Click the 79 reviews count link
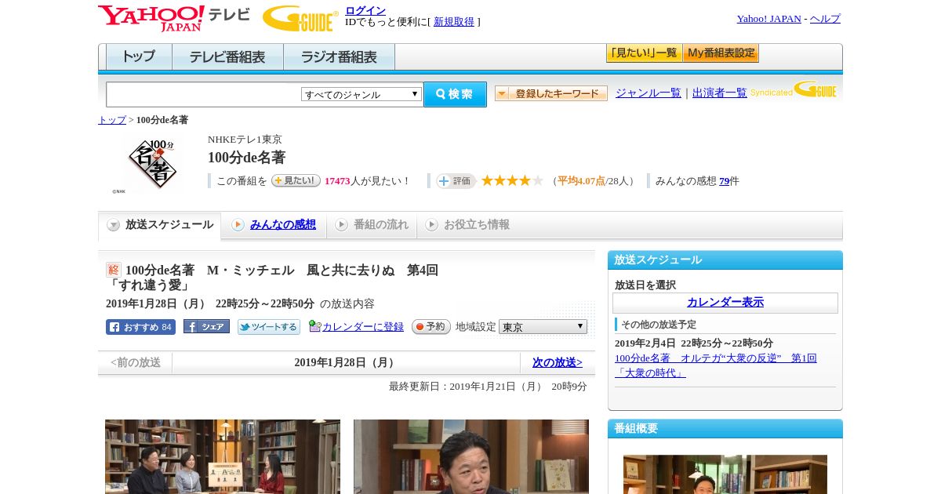Viewport: 941px width, 494px height. pos(725,181)
